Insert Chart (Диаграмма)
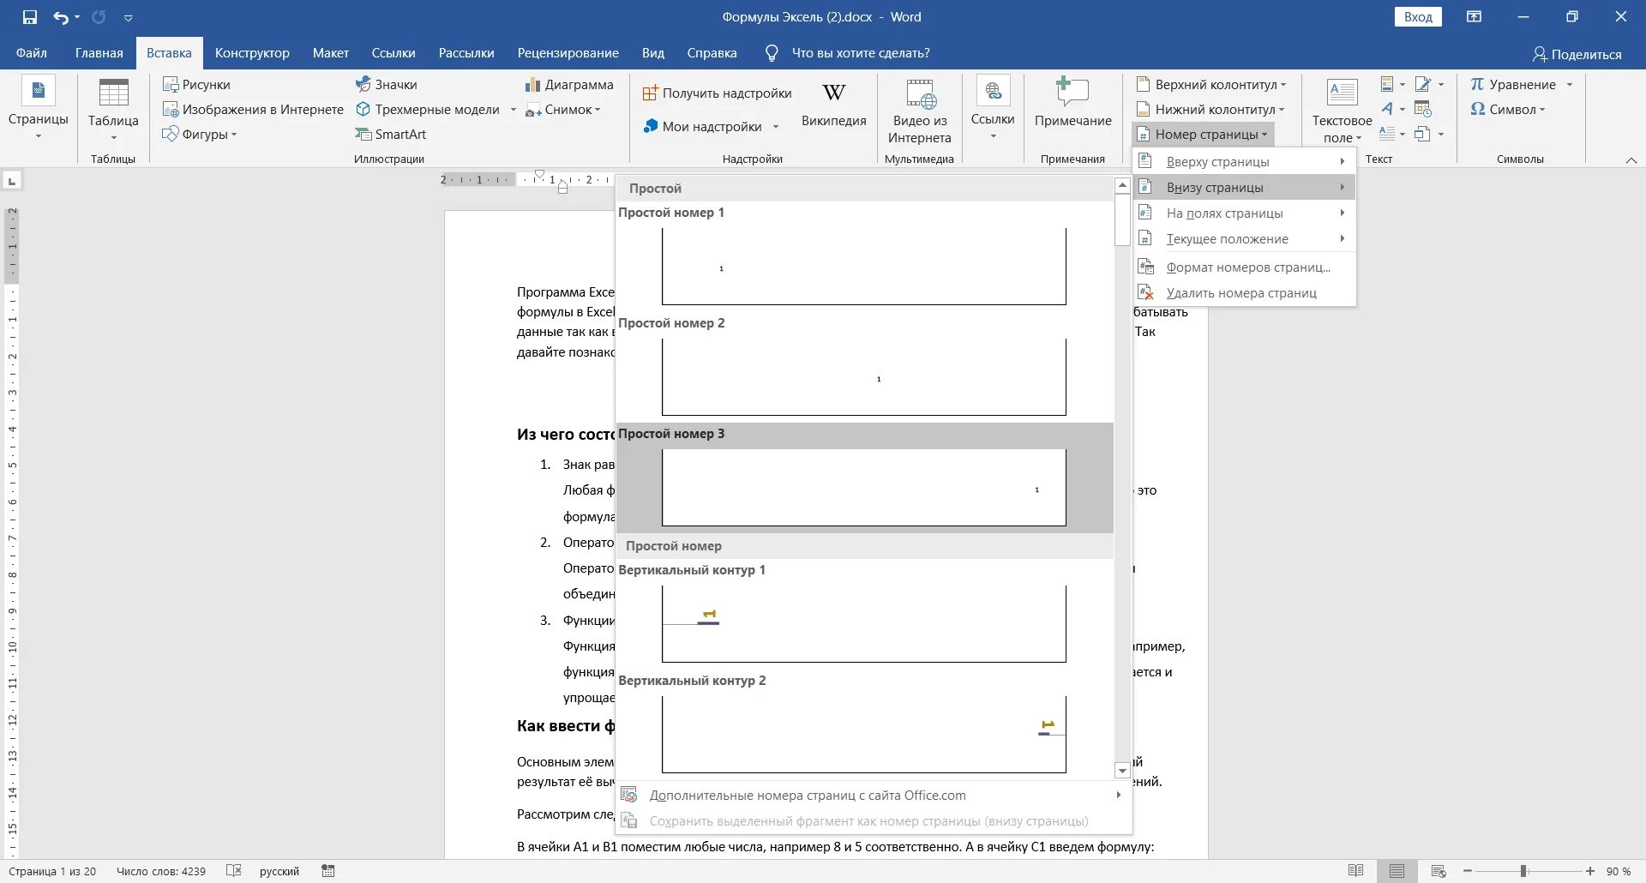This screenshot has height=883, width=1646. point(569,84)
